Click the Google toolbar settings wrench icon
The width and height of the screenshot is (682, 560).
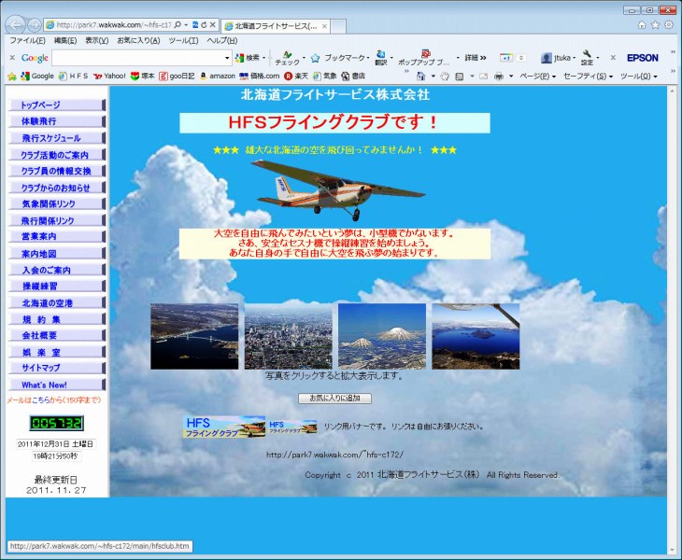(587, 58)
